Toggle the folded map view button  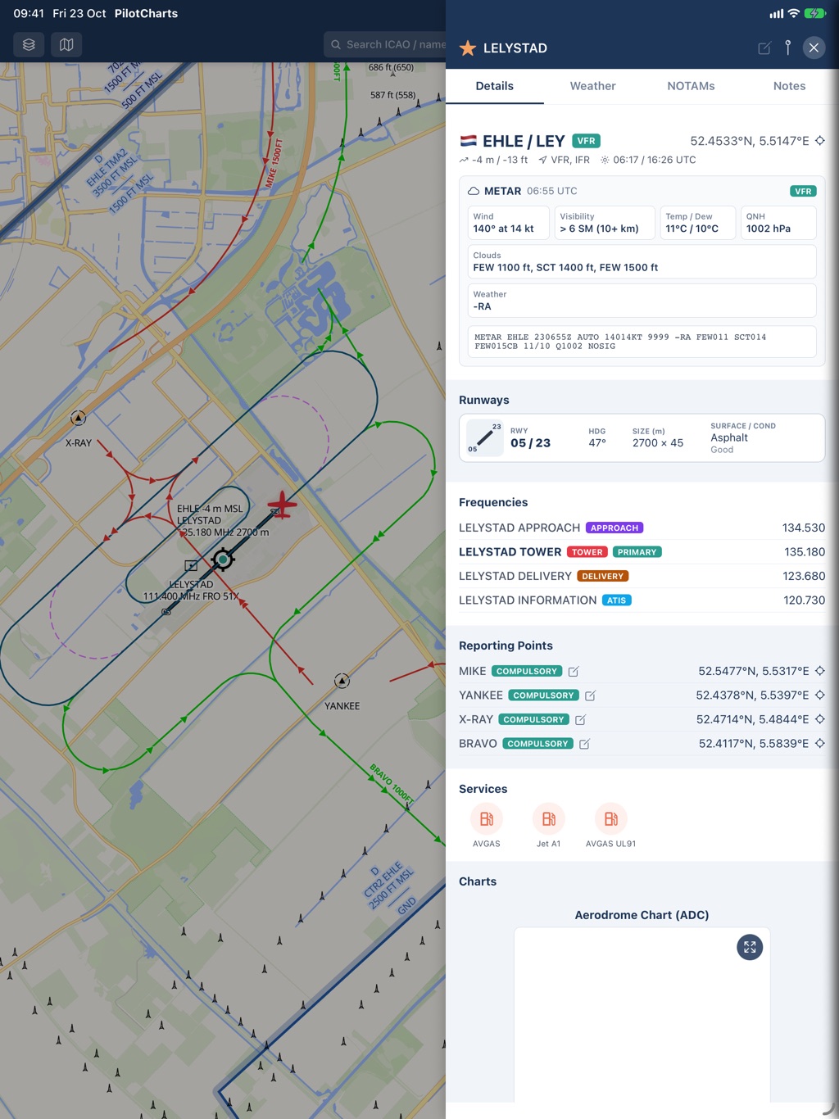[x=66, y=45]
